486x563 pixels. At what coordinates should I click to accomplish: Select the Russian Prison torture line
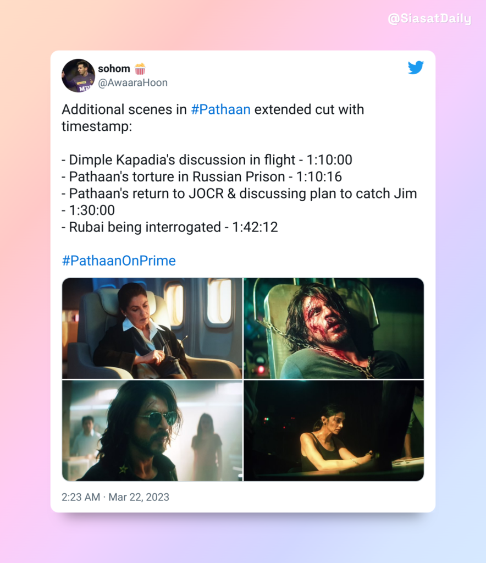pos(202,176)
